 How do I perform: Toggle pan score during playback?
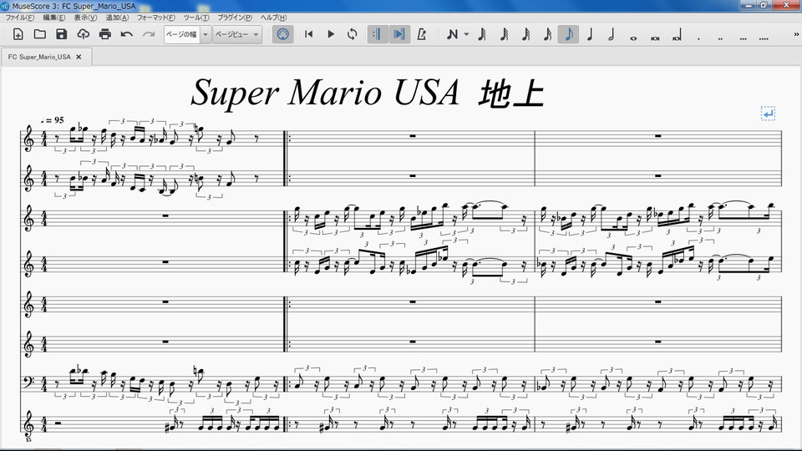point(399,34)
